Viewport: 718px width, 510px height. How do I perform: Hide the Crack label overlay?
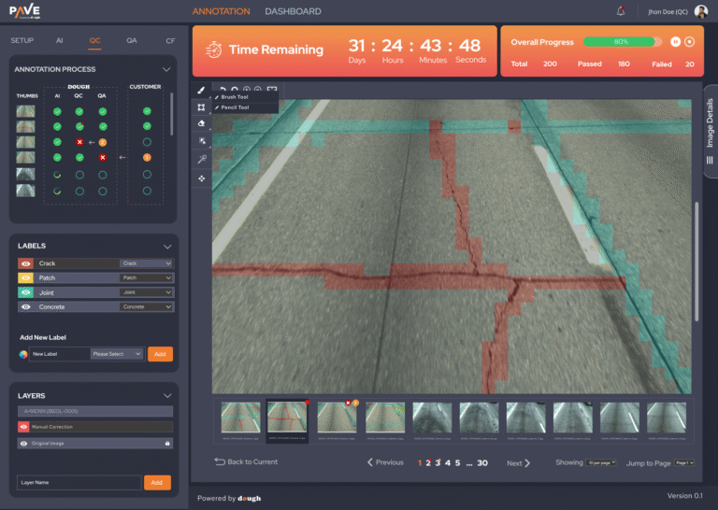(x=25, y=263)
